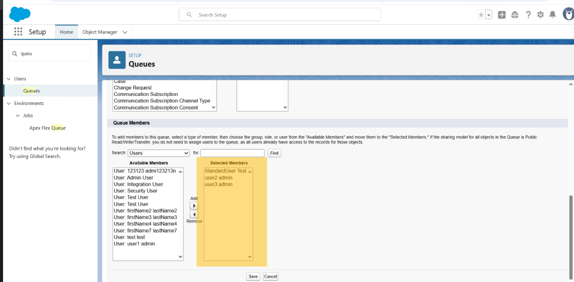Viewport: 574px width, 282px height.
Task: Select the Home tab
Action: pyautogui.click(x=66, y=32)
